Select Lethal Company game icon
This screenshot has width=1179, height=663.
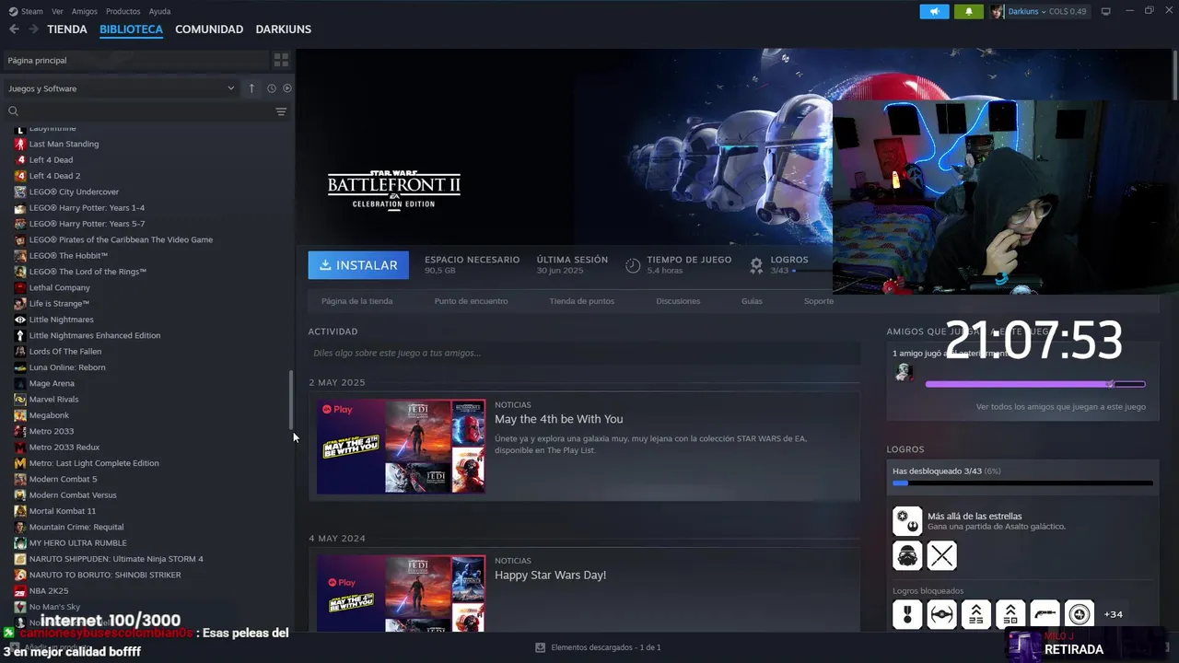[20, 287]
